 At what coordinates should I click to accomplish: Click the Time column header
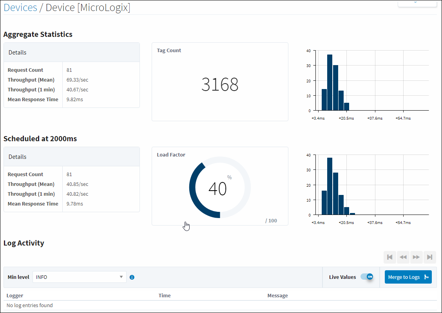coord(165,295)
